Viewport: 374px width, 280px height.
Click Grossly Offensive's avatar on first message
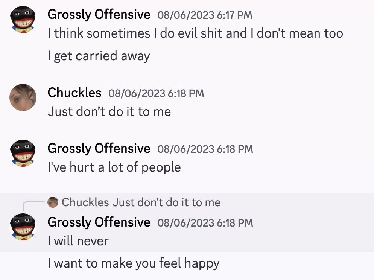[23, 20]
